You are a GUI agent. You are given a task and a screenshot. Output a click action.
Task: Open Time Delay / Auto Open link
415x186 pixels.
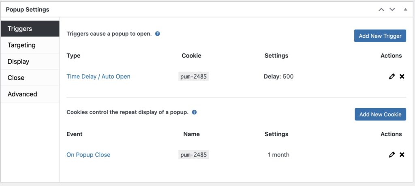(x=98, y=77)
